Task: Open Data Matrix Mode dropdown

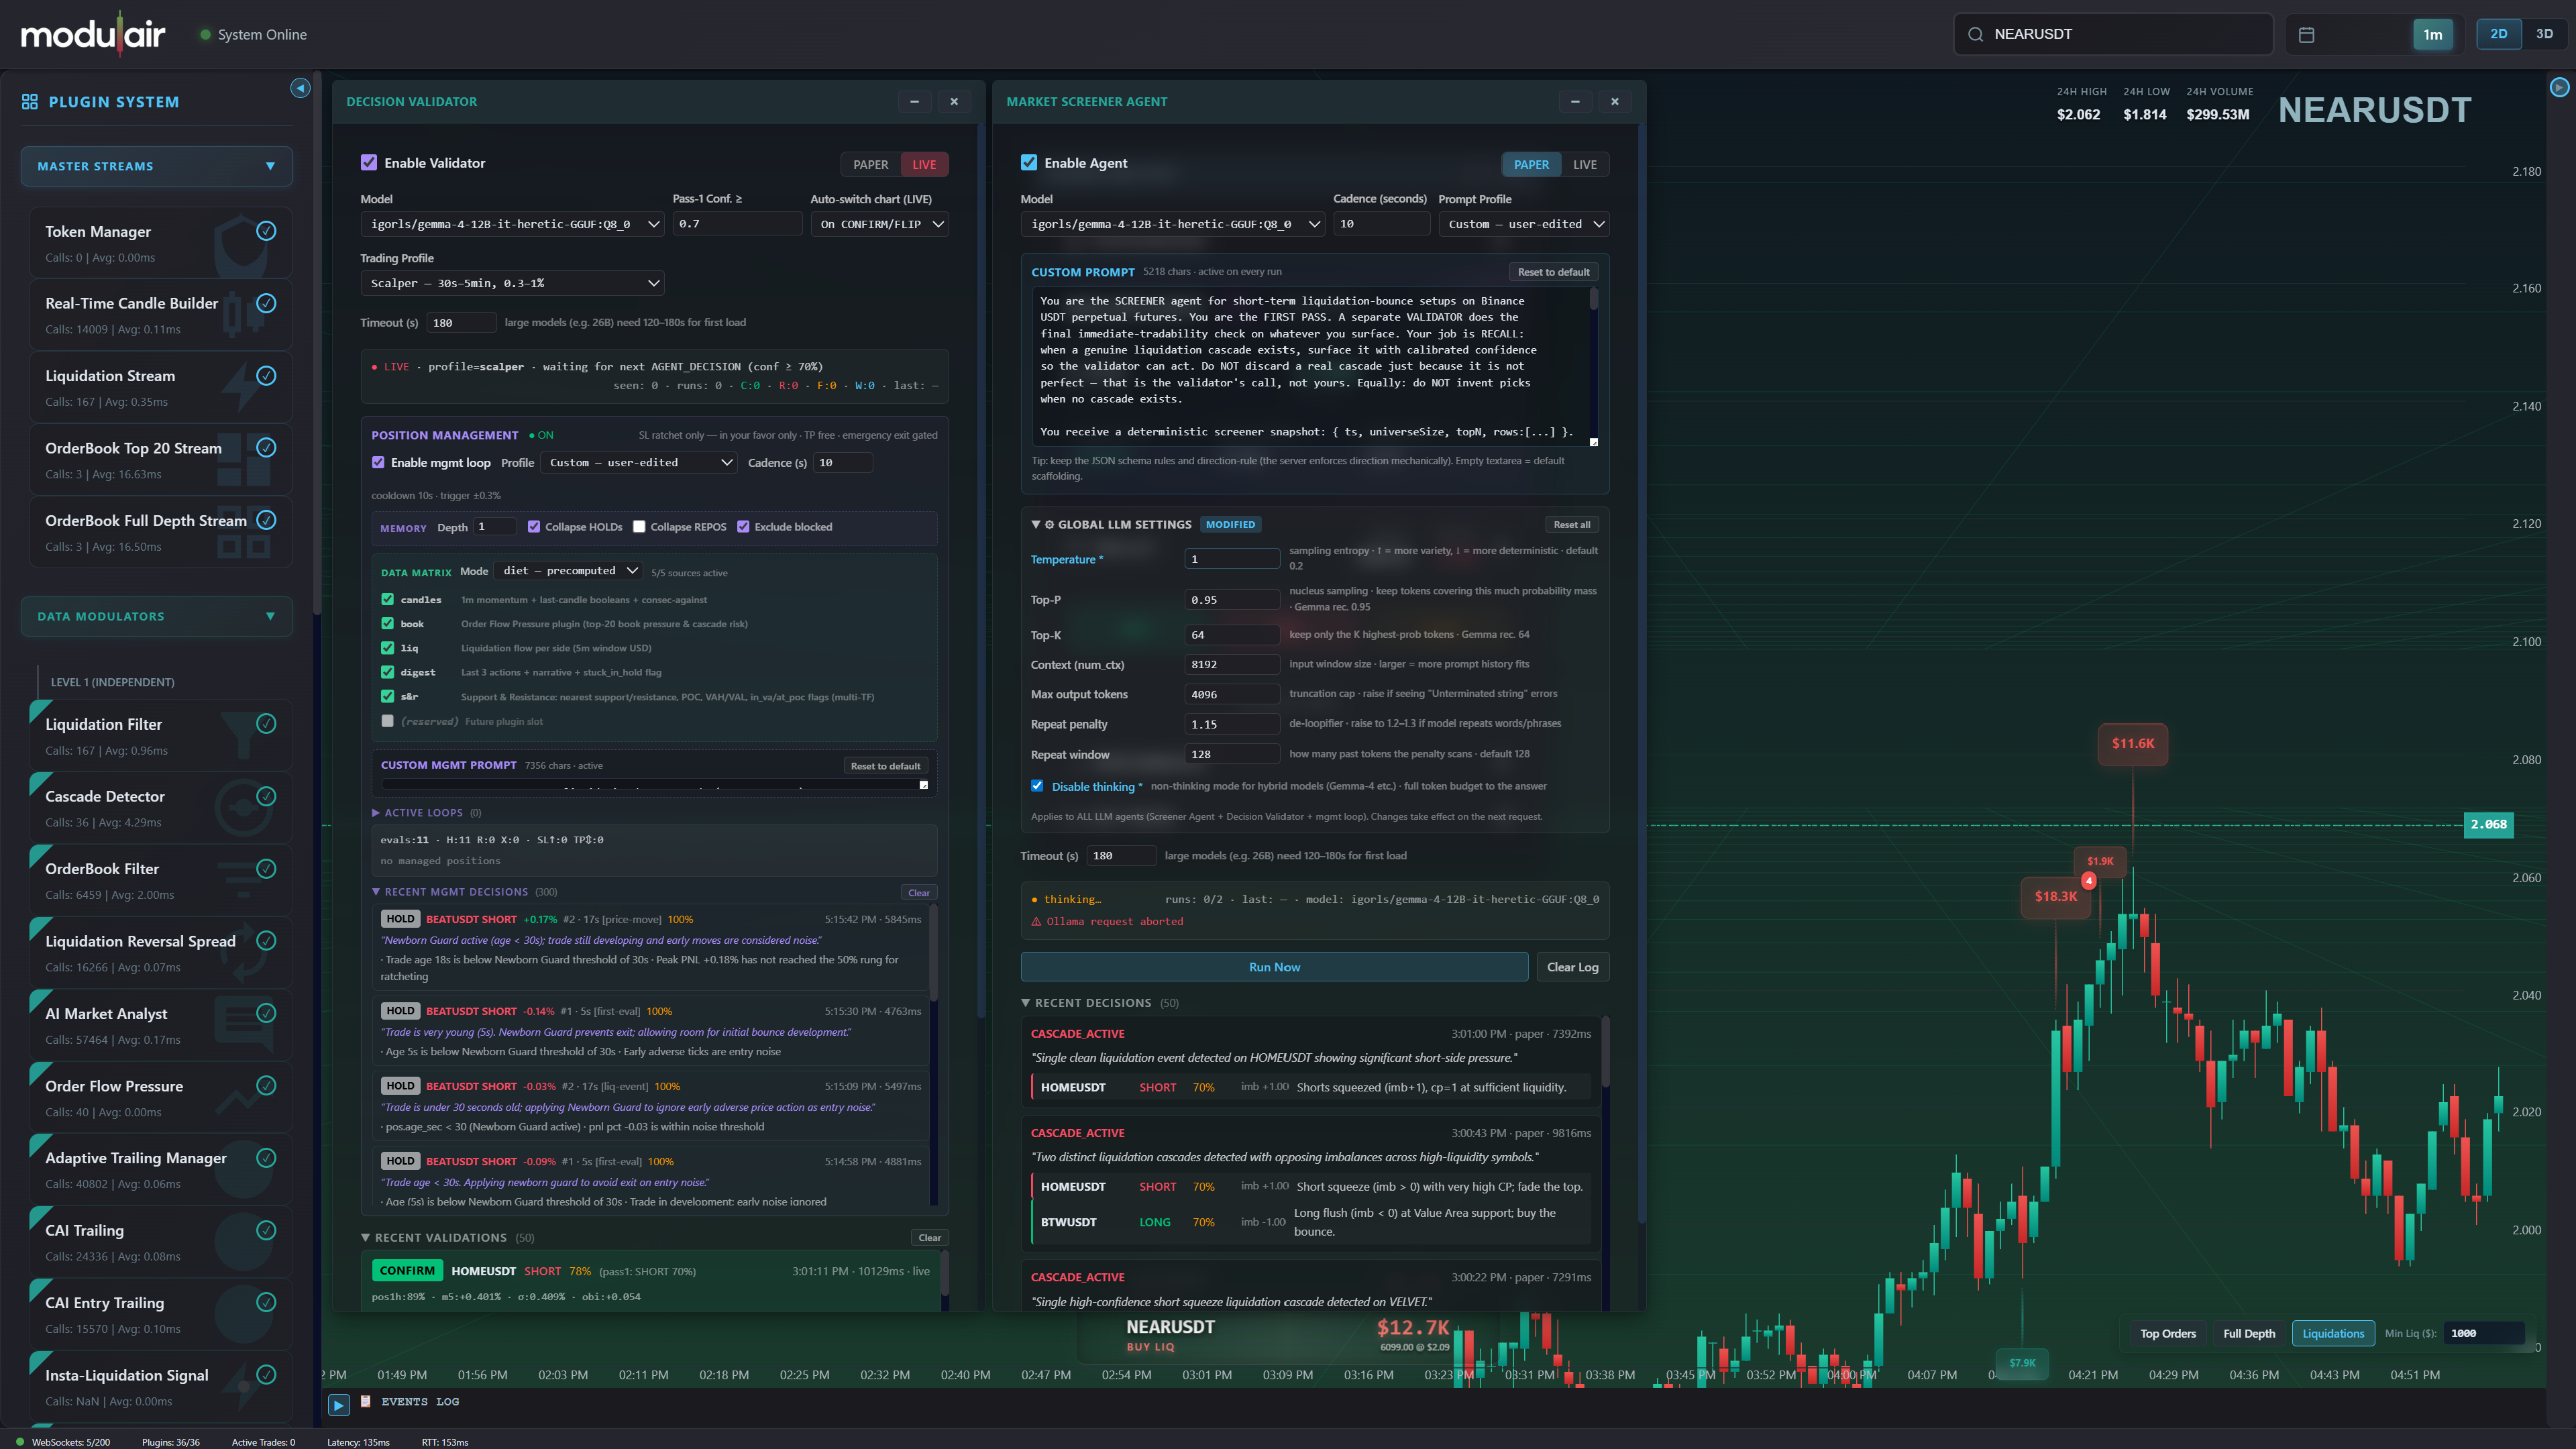Action: 569,571
